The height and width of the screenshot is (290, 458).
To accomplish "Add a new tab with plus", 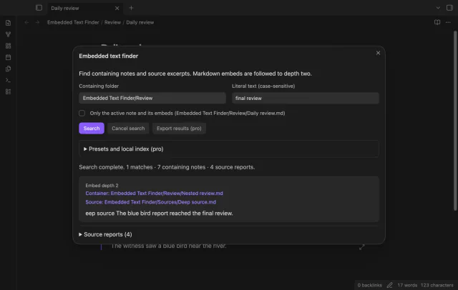I will pyautogui.click(x=131, y=8).
